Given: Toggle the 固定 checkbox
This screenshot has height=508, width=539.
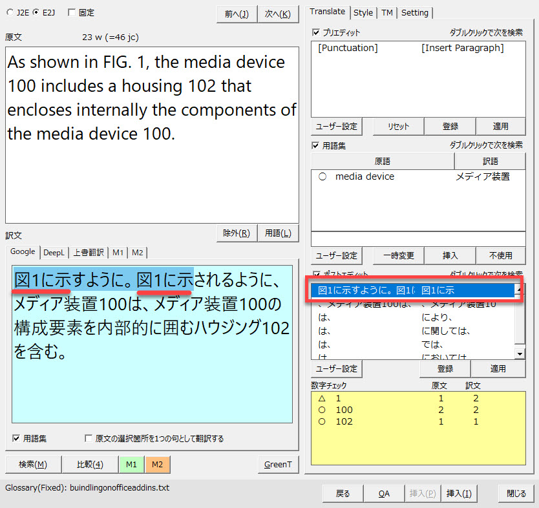Looking at the screenshot, I should tap(72, 12).
